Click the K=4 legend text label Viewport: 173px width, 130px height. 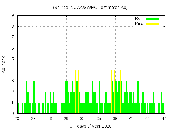click(x=139, y=24)
